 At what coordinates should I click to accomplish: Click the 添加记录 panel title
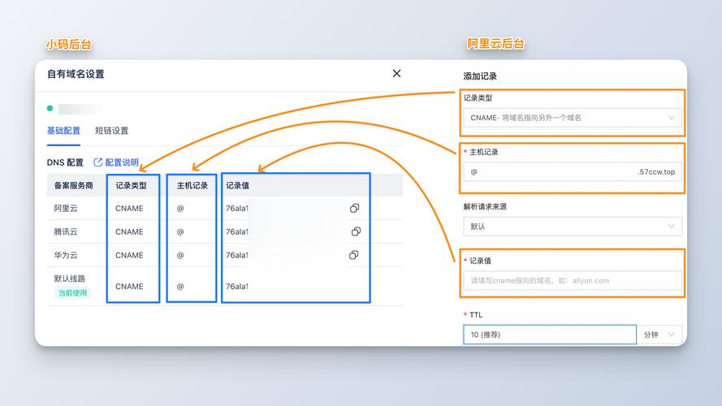pos(480,76)
